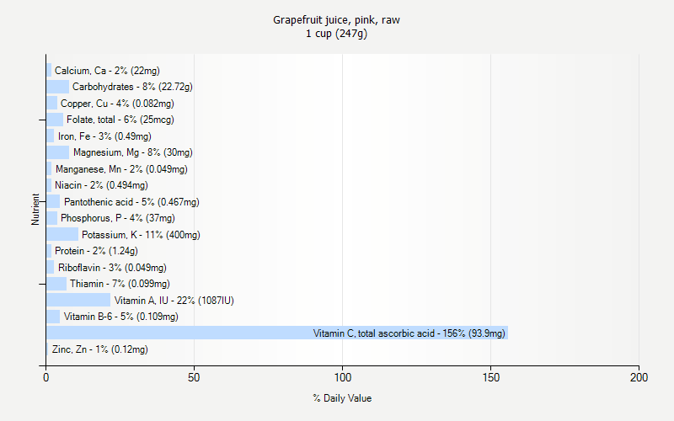Click the 'Phosphorus, P - 4% (37mg)' label
Viewport: 674px width, 421px height.
point(118,218)
